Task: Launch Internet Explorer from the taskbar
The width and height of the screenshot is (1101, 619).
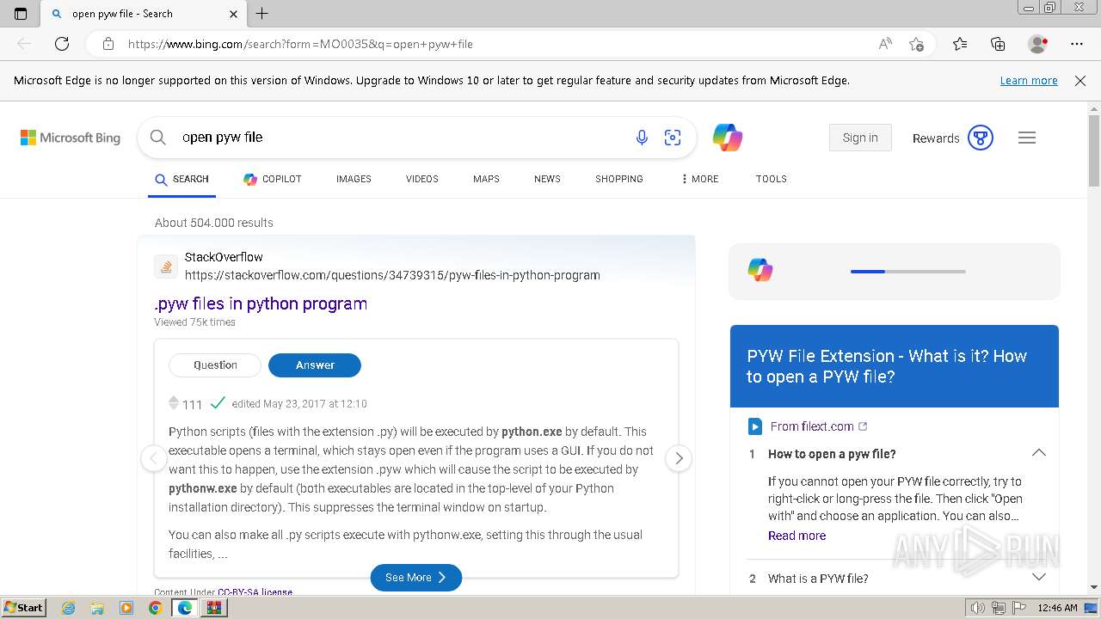Action: click(x=68, y=608)
